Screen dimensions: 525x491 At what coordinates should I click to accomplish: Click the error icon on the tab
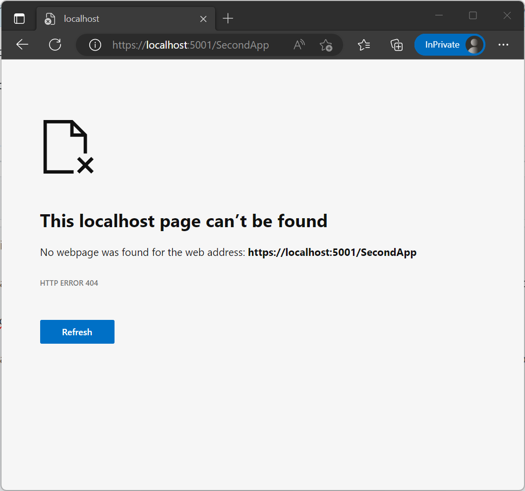pyautogui.click(x=49, y=19)
